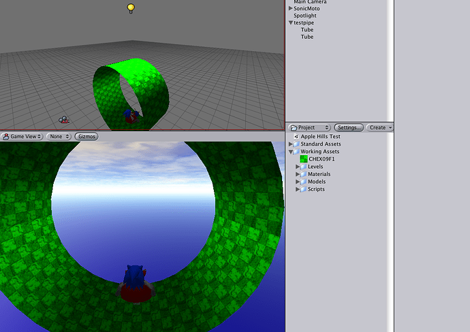Select the Scripts folder label

[x=316, y=189]
